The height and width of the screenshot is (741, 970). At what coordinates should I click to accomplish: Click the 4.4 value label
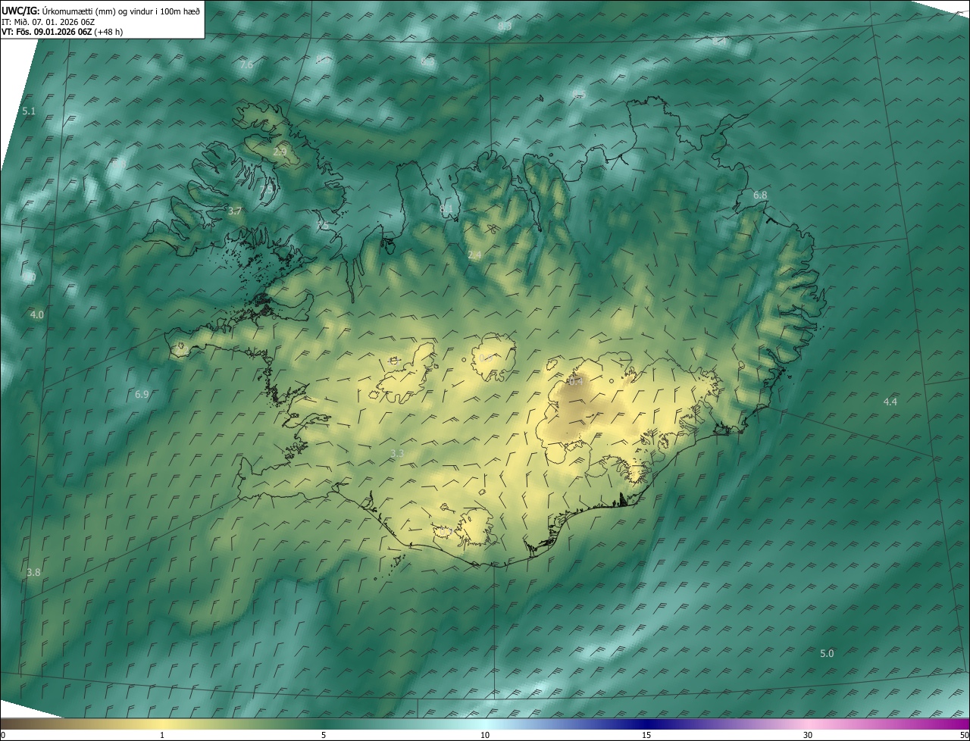tap(890, 402)
